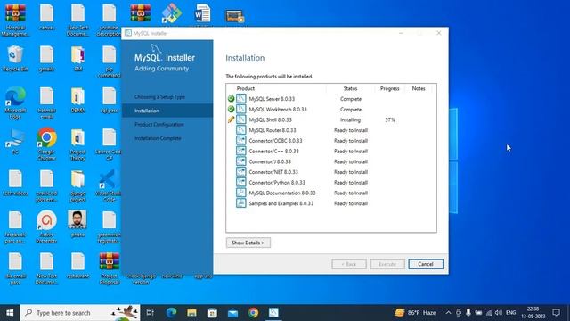This screenshot has width=570, height=321.
Task: Click the Connector/NET 8.0.33 product icon
Action: click(x=241, y=172)
